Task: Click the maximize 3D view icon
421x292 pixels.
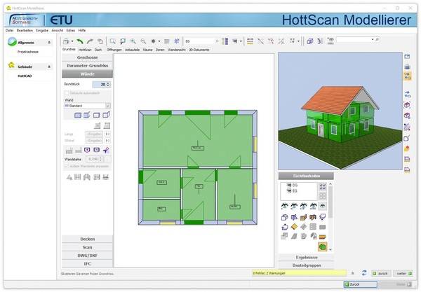Action: point(408,56)
